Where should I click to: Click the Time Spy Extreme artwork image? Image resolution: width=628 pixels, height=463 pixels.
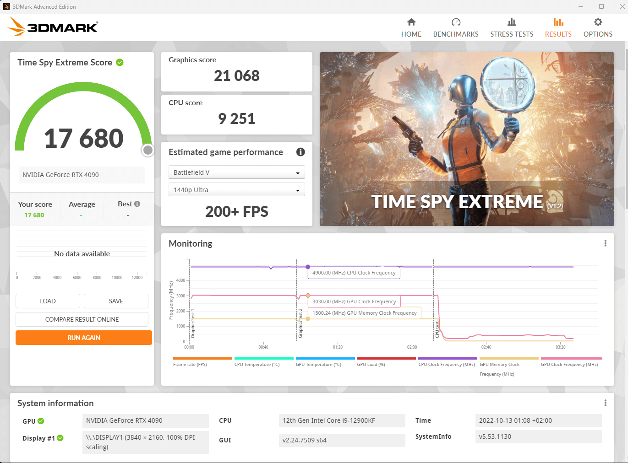(x=467, y=139)
